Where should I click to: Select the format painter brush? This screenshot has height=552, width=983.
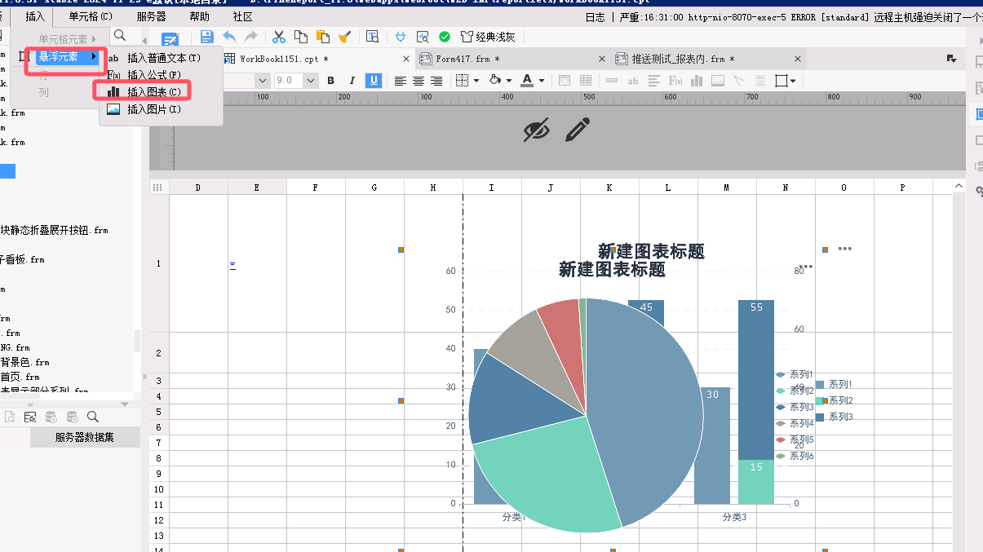point(344,37)
